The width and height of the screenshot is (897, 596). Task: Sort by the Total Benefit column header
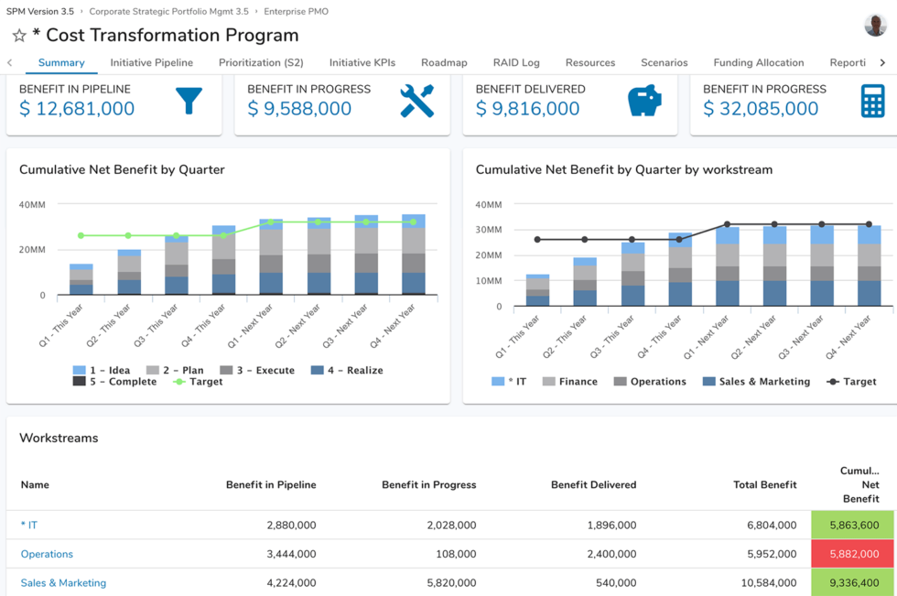764,485
